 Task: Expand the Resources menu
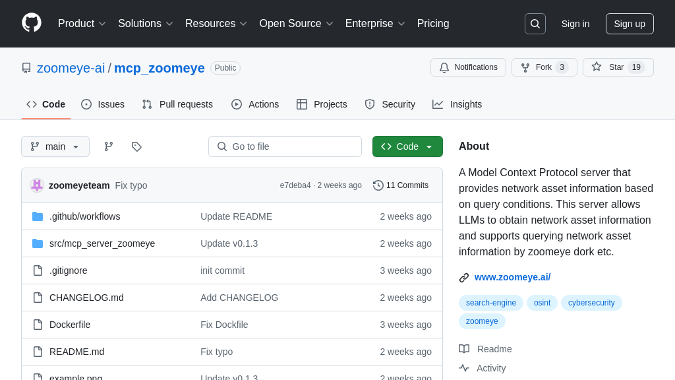(x=216, y=24)
